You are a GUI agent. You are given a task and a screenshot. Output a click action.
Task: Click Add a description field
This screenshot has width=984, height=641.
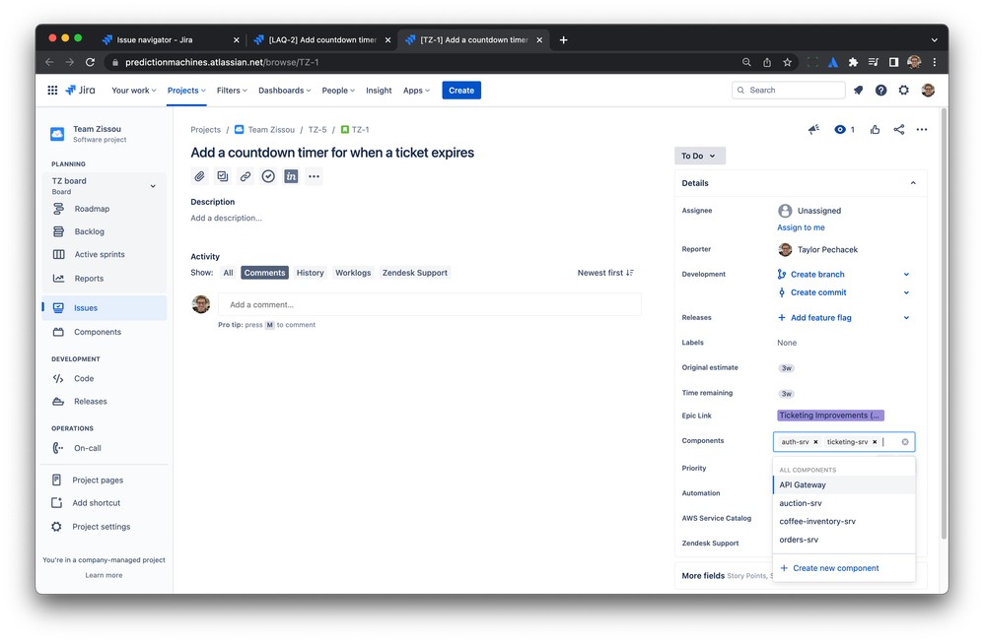click(227, 218)
